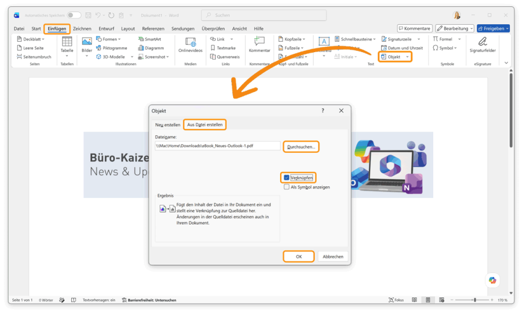The image size is (522, 313).
Task: Open the Tabelle insert table button
Action: click(x=67, y=47)
